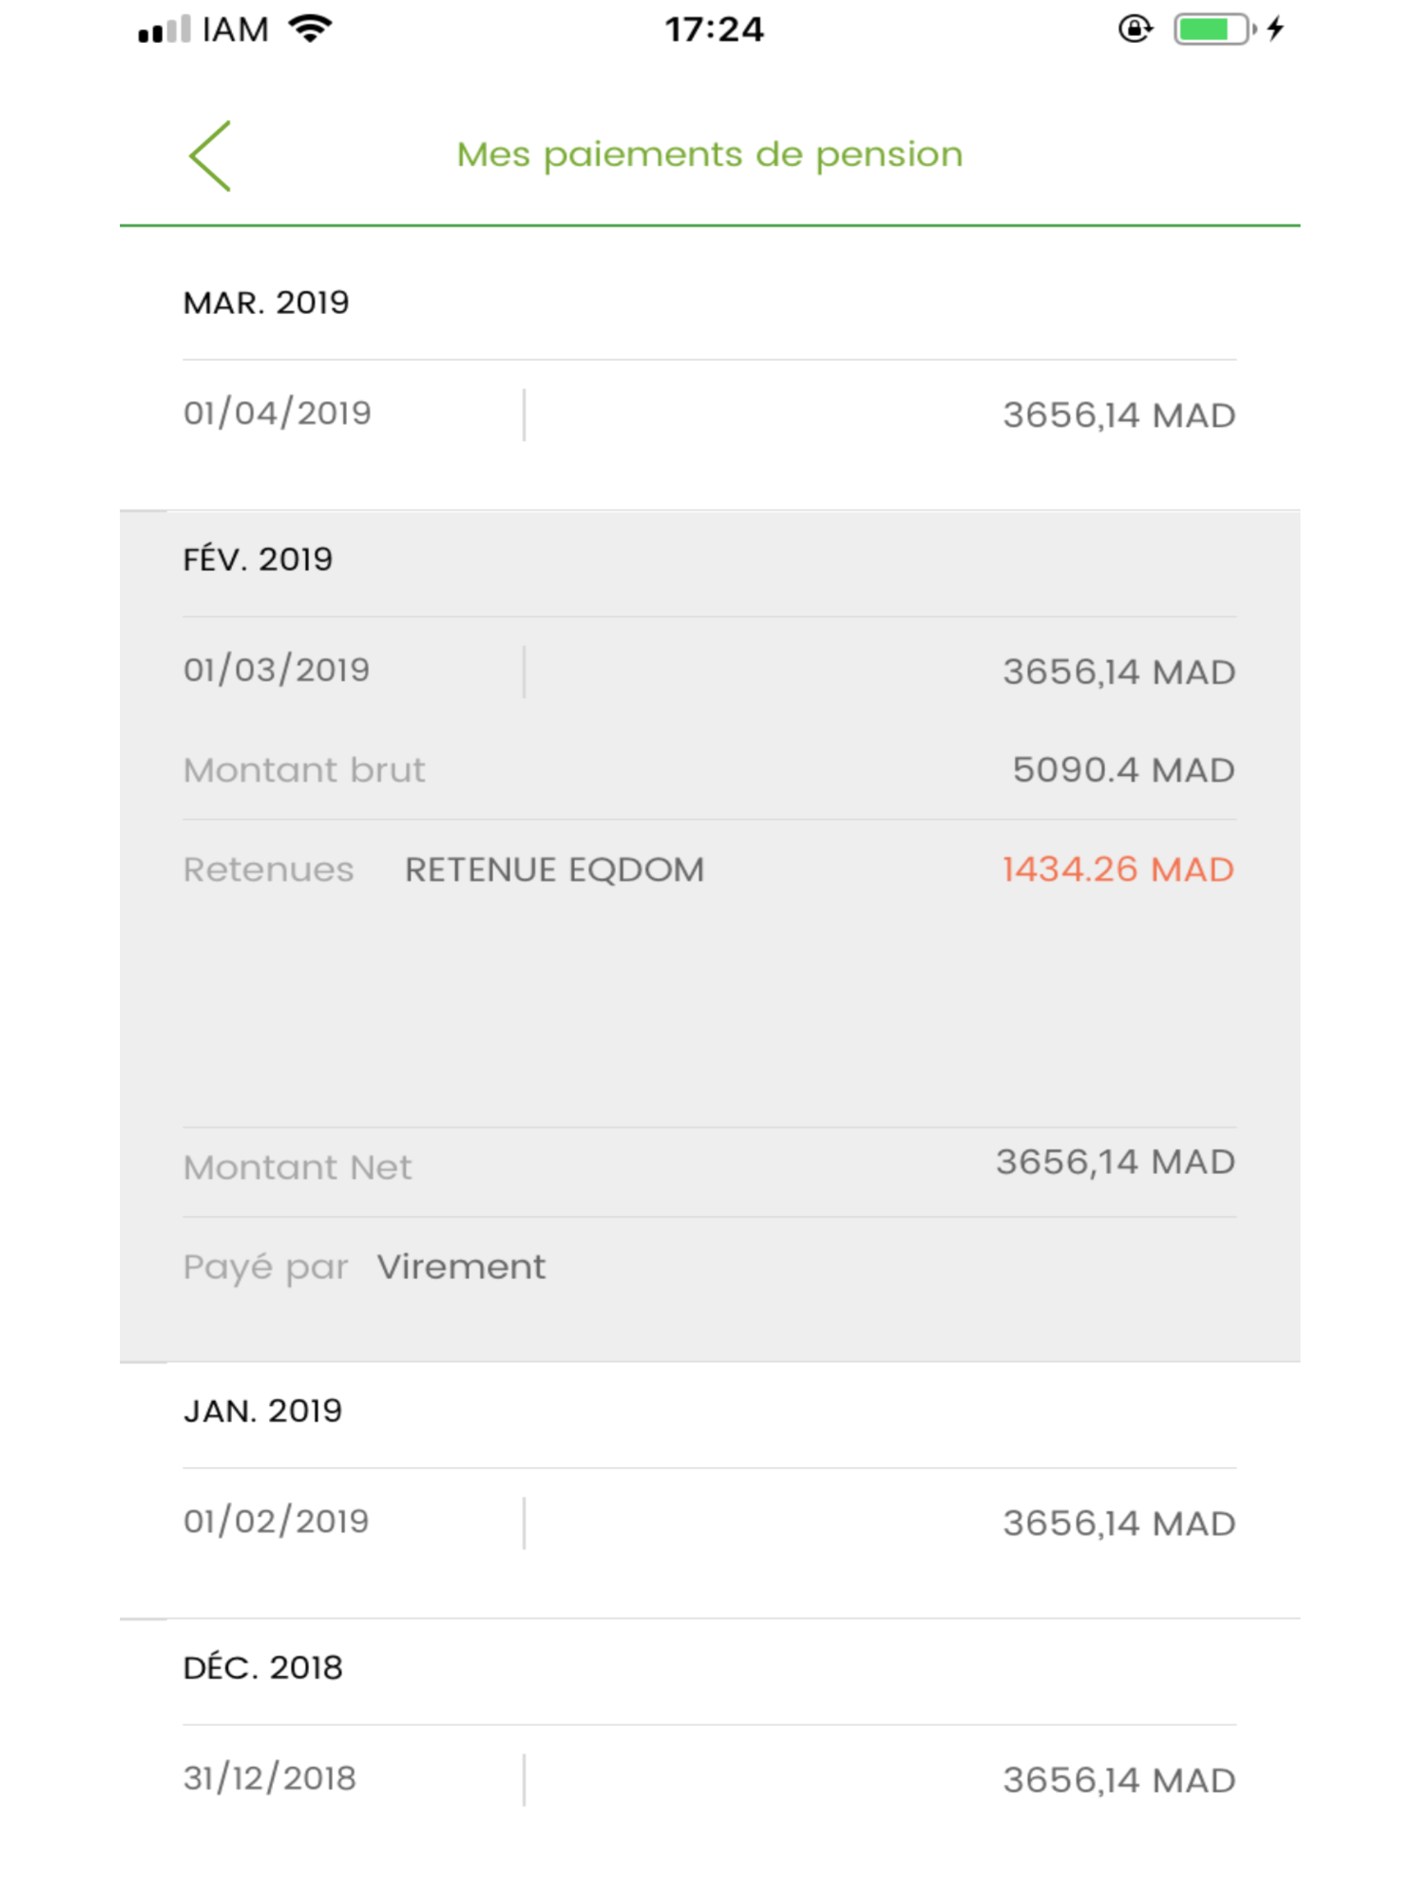Tap the cellular signal bars

[x=164, y=30]
